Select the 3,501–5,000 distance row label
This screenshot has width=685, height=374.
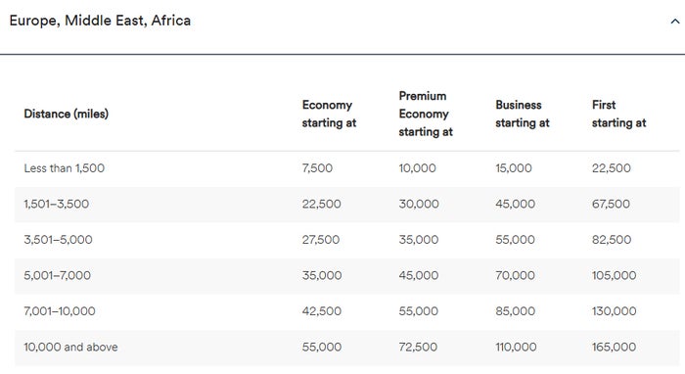coord(58,240)
